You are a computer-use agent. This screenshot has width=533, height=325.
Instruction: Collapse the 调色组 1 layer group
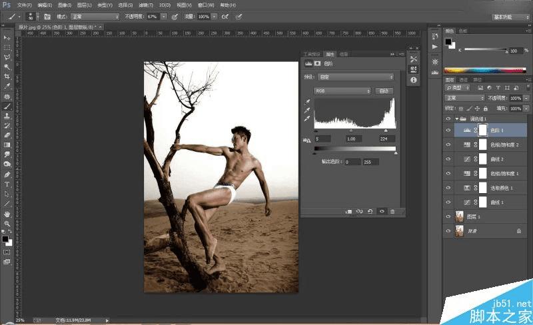456,119
